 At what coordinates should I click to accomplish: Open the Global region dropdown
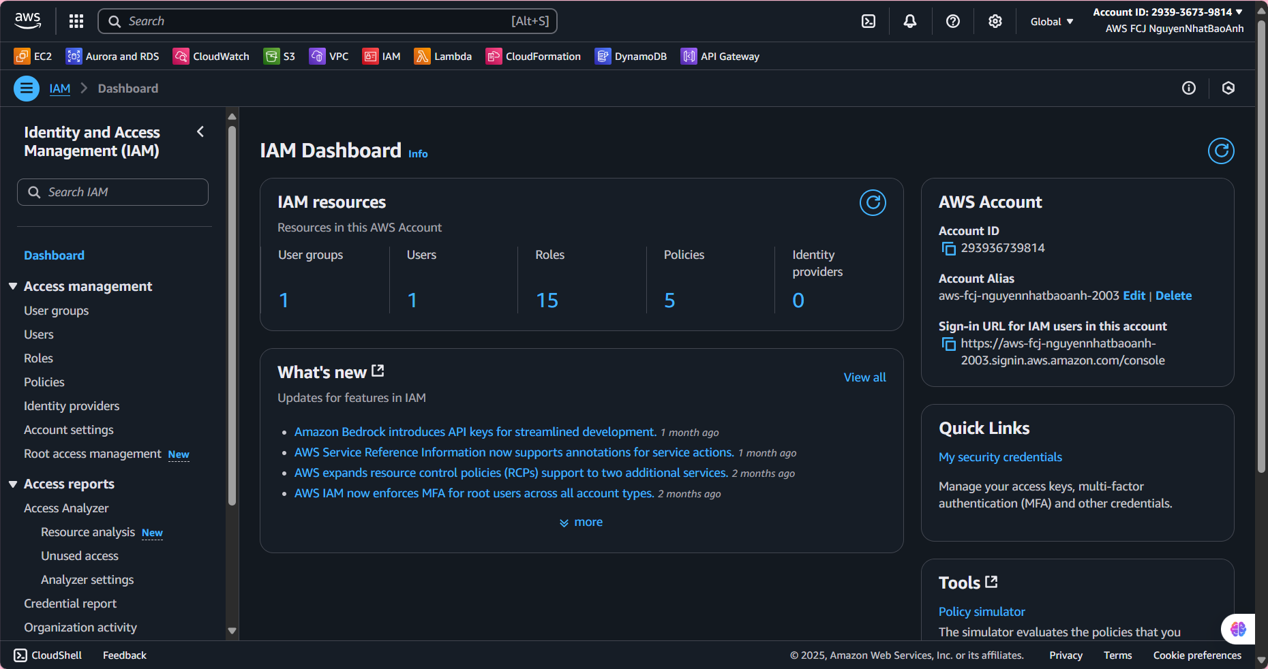tap(1051, 22)
